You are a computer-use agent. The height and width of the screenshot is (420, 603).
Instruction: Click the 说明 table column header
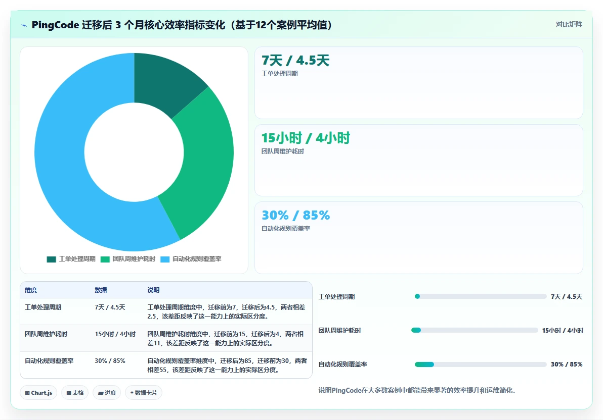(x=153, y=290)
